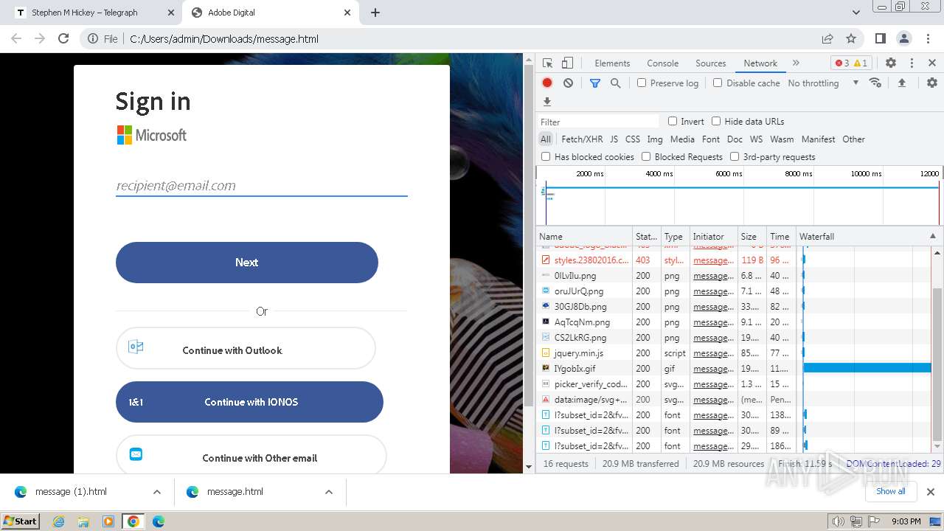This screenshot has height=531, width=944.
Task: Sort by the Waterfall column arrow
Action: tap(932, 236)
